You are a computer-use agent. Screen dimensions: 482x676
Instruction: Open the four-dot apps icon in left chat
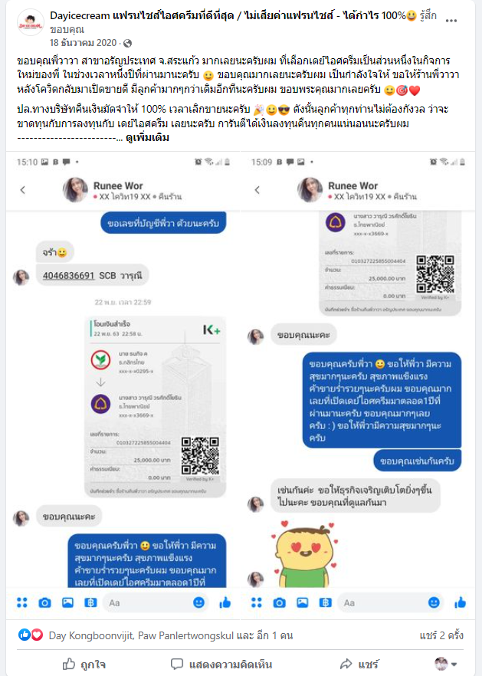tap(22, 602)
